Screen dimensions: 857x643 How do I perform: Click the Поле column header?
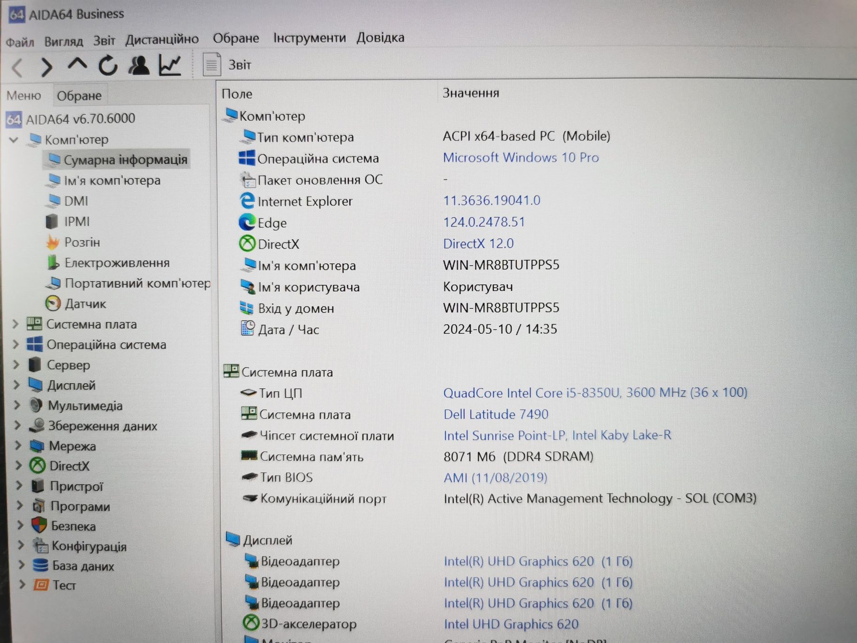(237, 94)
